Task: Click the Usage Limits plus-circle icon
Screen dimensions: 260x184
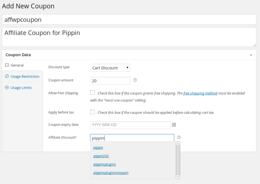Action: coord(7,88)
